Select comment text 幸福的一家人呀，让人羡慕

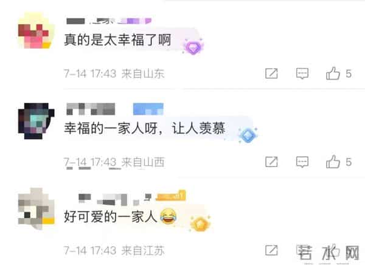[x=145, y=128]
